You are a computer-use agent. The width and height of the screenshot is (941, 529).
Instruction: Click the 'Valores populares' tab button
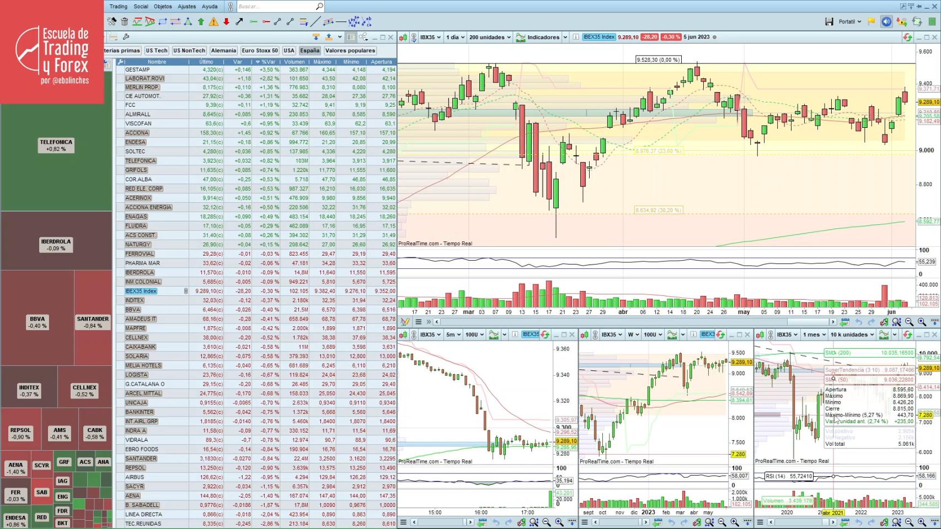click(350, 50)
